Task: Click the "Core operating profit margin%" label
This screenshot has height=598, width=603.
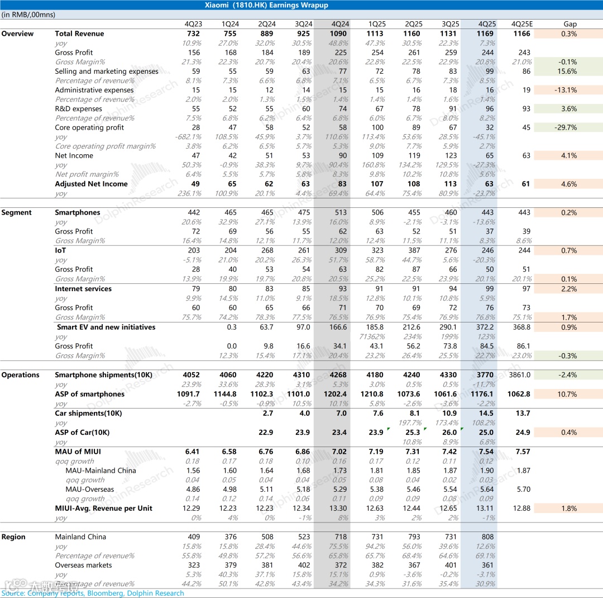Action: [x=106, y=146]
